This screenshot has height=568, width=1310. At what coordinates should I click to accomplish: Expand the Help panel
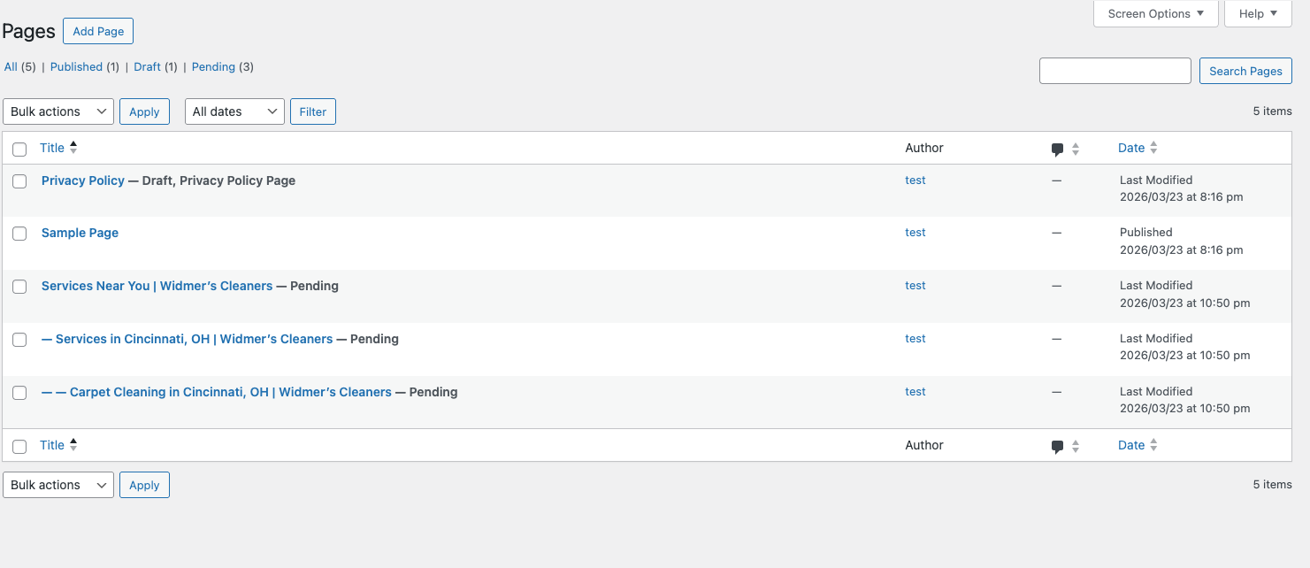1257,13
